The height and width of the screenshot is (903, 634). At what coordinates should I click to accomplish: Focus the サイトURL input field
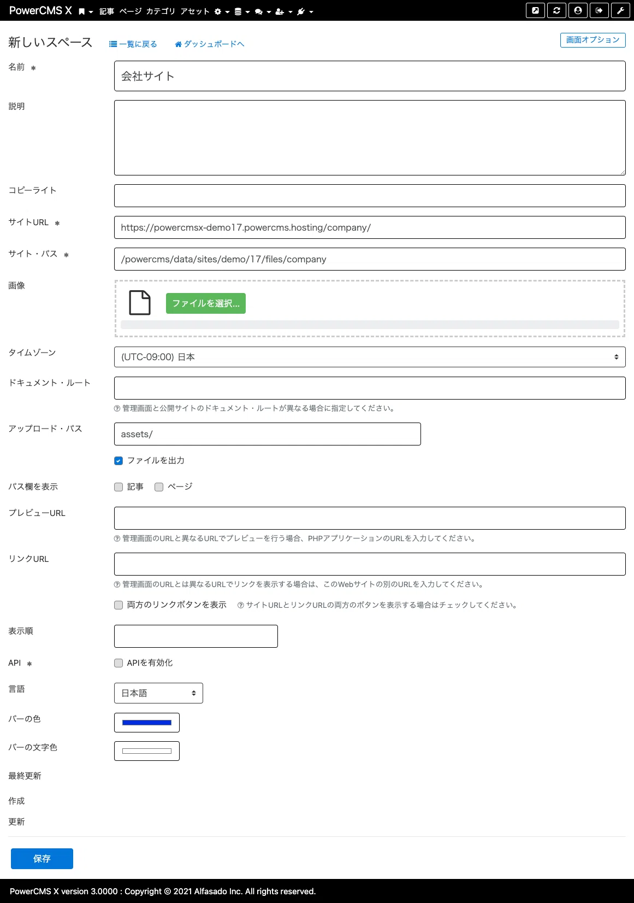tap(370, 227)
